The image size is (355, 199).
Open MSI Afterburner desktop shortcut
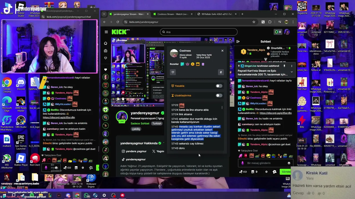click(7, 161)
